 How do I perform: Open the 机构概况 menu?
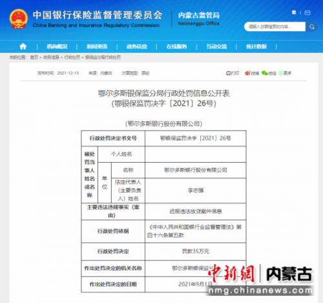(57, 47)
